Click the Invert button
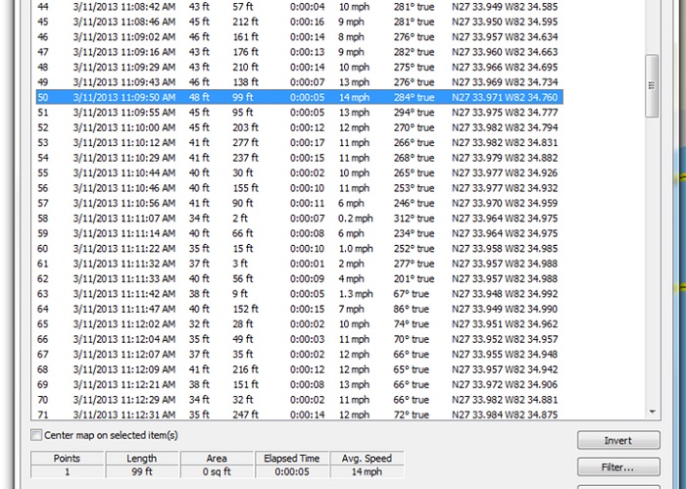This screenshot has height=489, width=686. pos(617,441)
